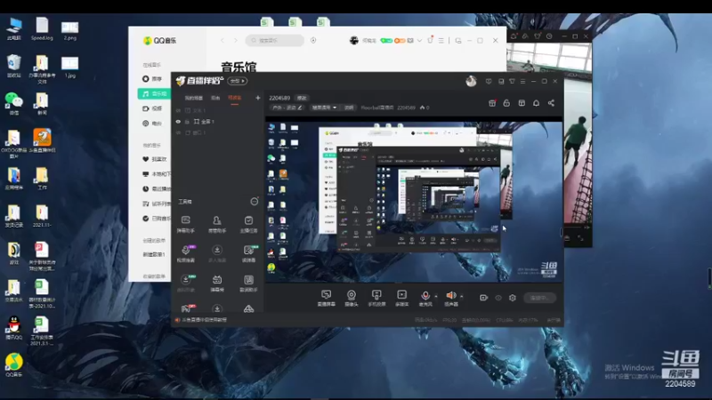Open the Recycle Bin on desktop
Screen dimensions: 712x400
pos(14,66)
